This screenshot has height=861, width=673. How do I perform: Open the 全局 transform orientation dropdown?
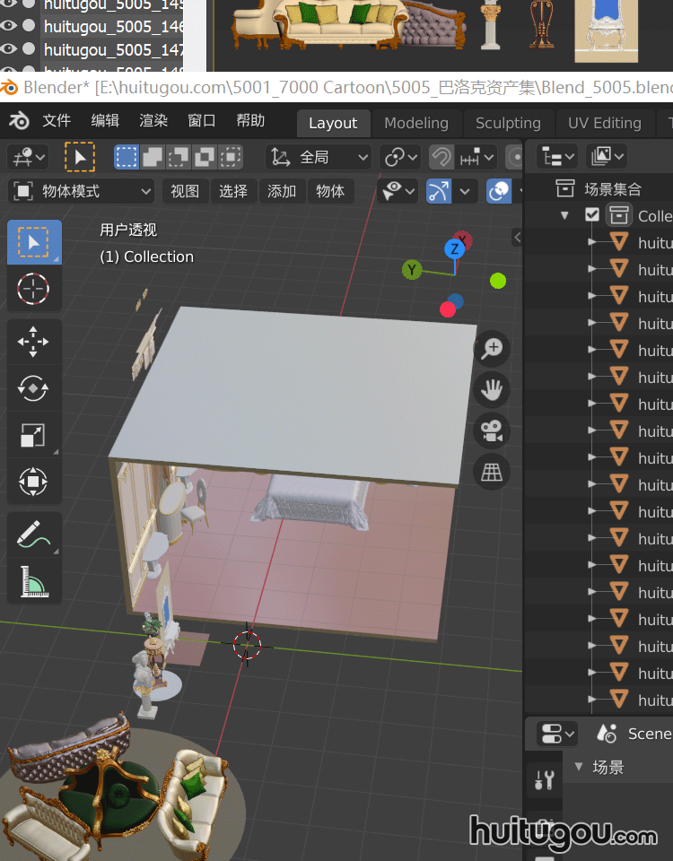pyautogui.click(x=319, y=158)
